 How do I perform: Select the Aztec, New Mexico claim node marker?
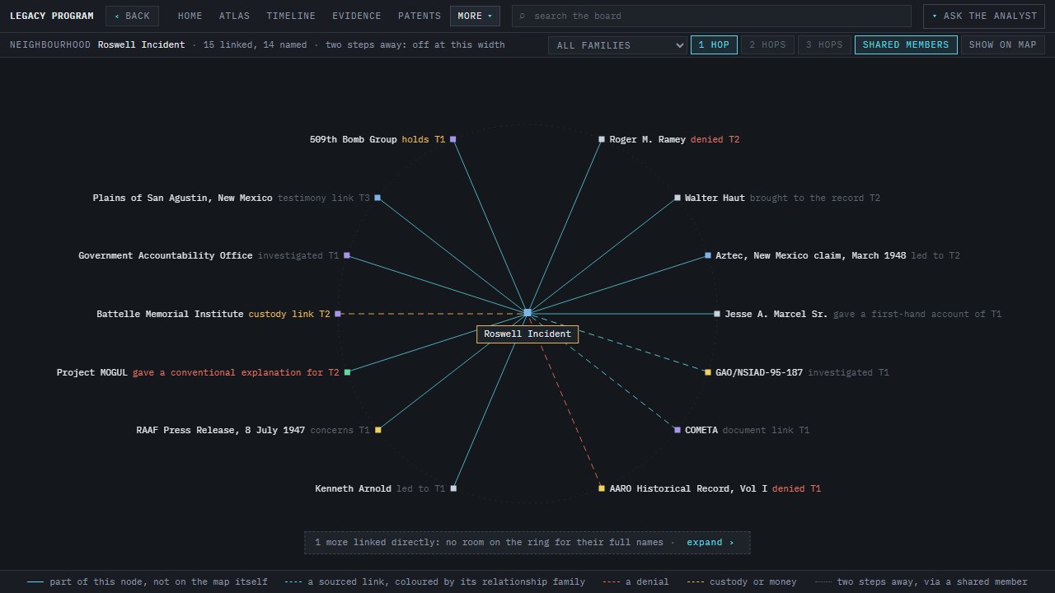(x=708, y=255)
